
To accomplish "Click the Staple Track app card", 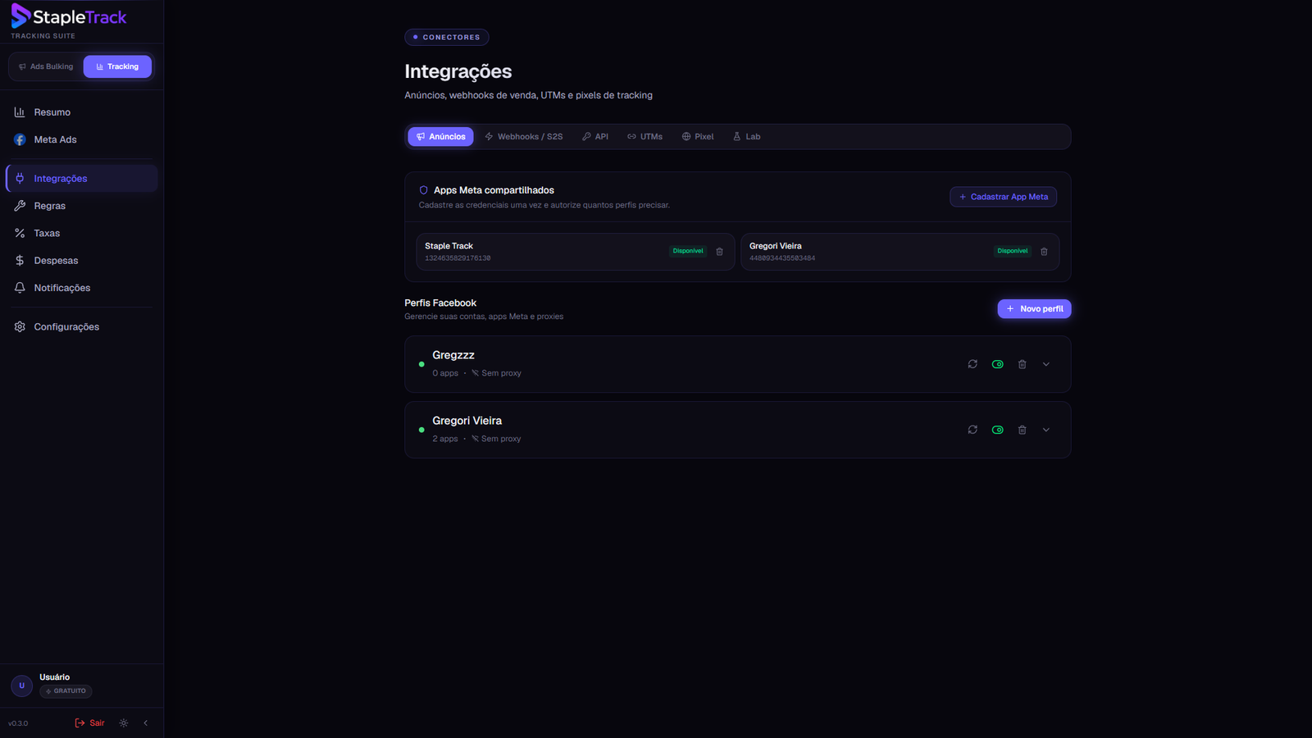I will pyautogui.click(x=575, y=252).
